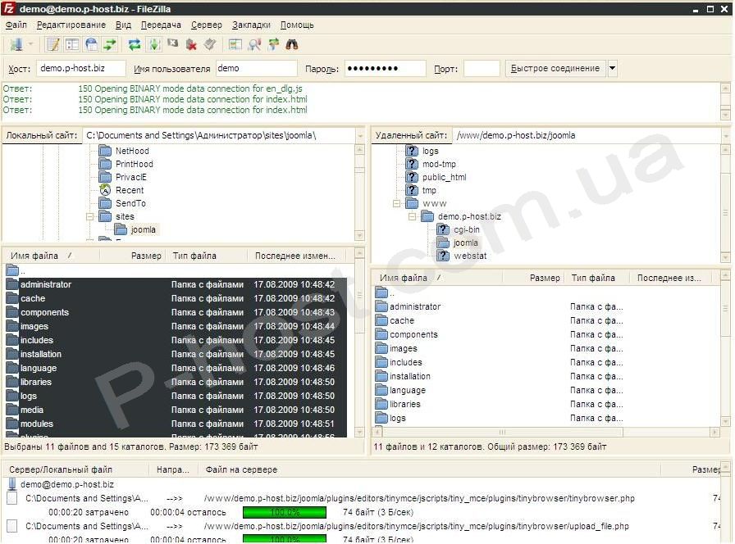Image resolution: width=735 pixels, height=544 pixels.
Task: Toggle synchronized browsing
Action: 273,44
